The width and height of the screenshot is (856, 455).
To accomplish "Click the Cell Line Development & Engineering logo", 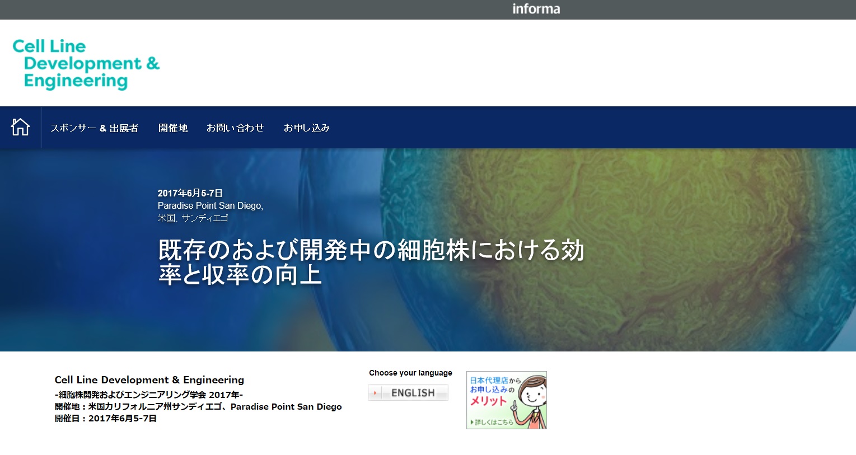I will coord(86,64).
